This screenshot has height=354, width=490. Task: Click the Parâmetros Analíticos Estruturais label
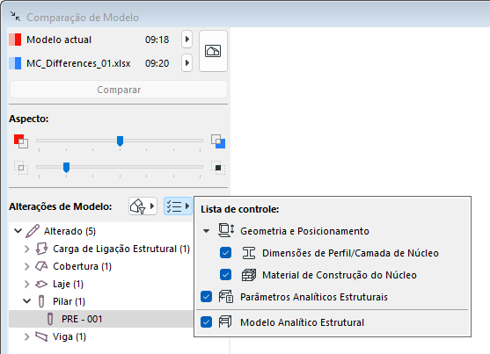pos(314,297)
